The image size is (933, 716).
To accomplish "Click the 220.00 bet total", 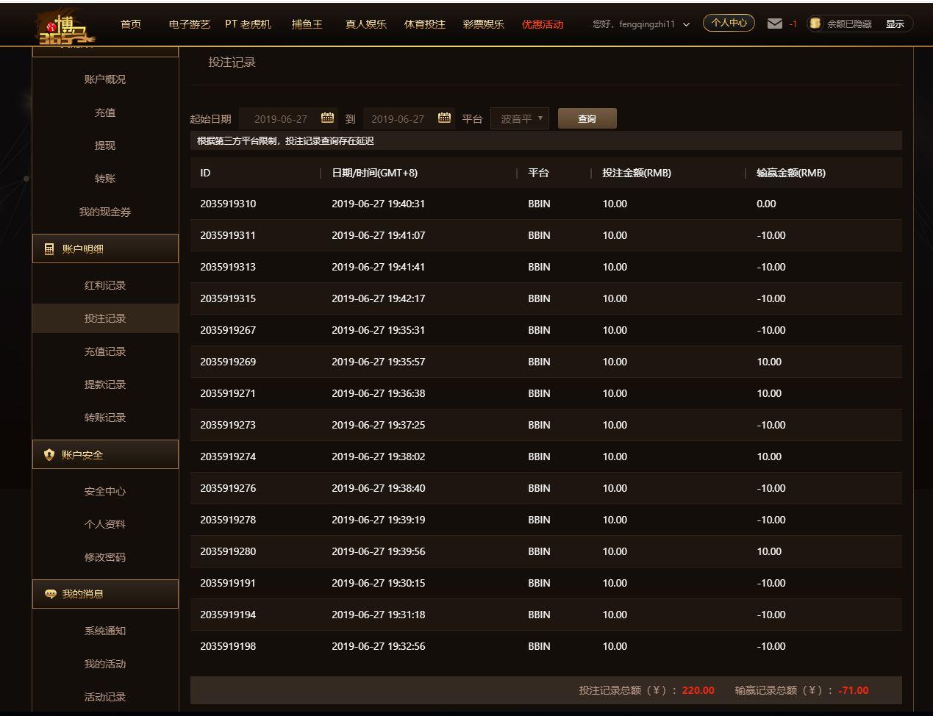I will (x=698, y=690).
